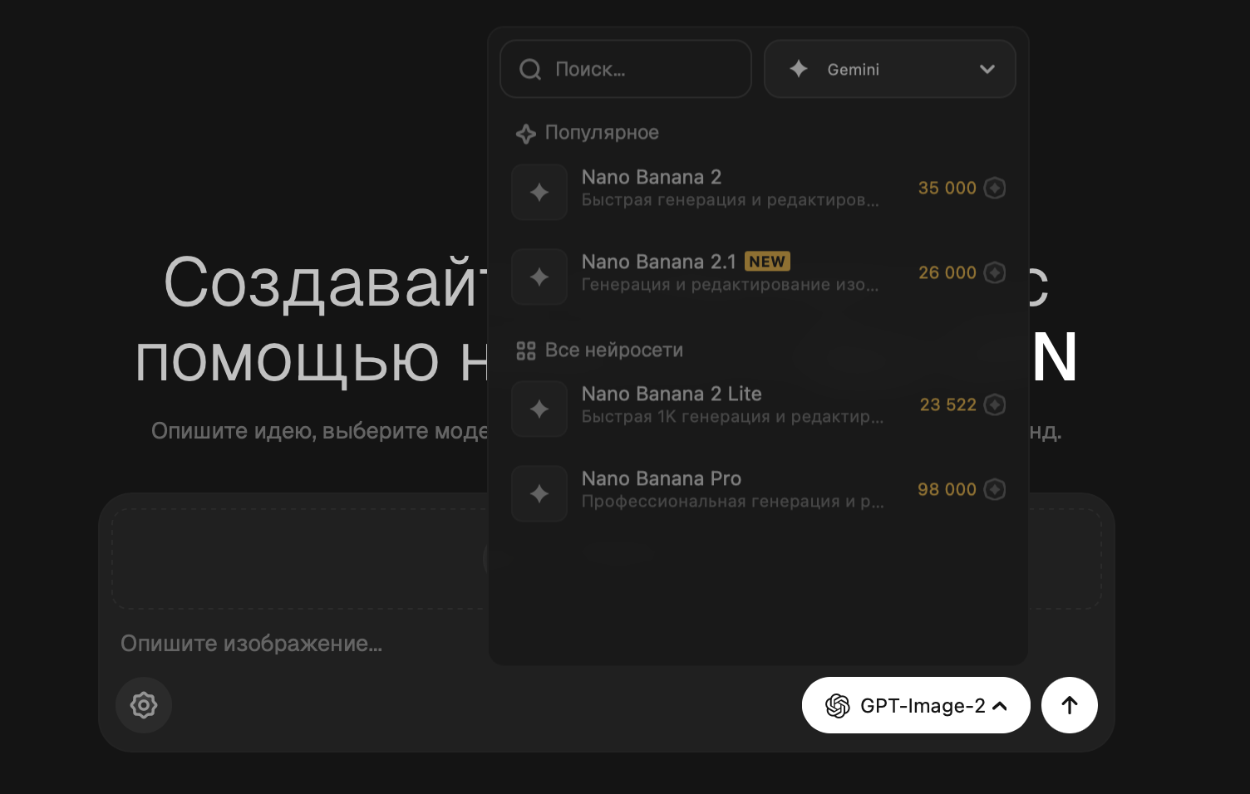
Task: Click the icon beside the Популярное heading
Action: point(525,134)
